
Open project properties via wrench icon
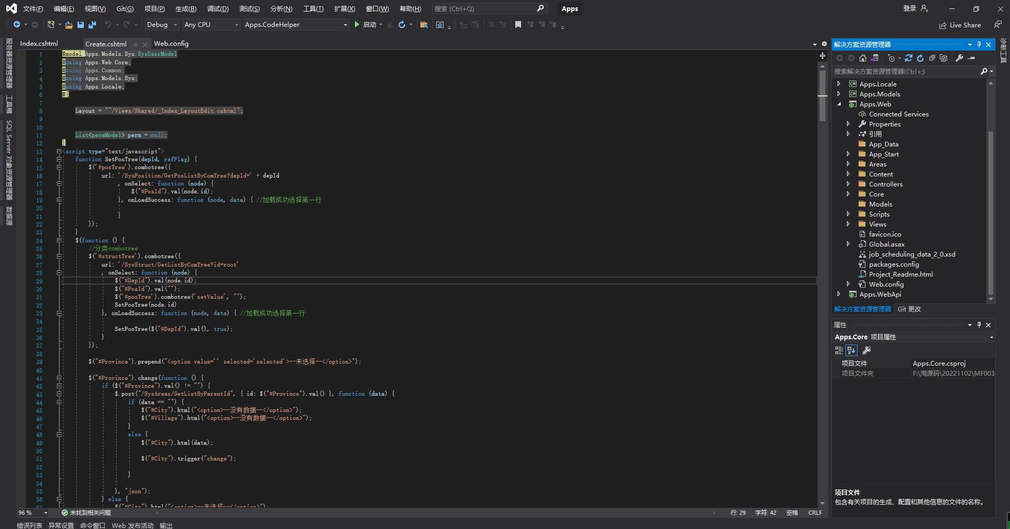959,58
